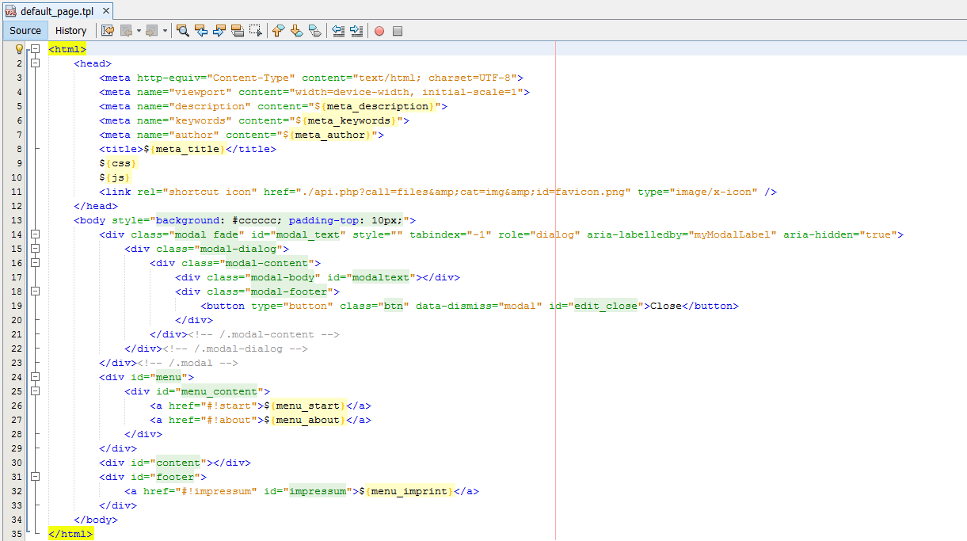The width and height of the screenshot is (967, 541).
Task: Stop macro recording with square icon
Action: (x=398, y=31)
